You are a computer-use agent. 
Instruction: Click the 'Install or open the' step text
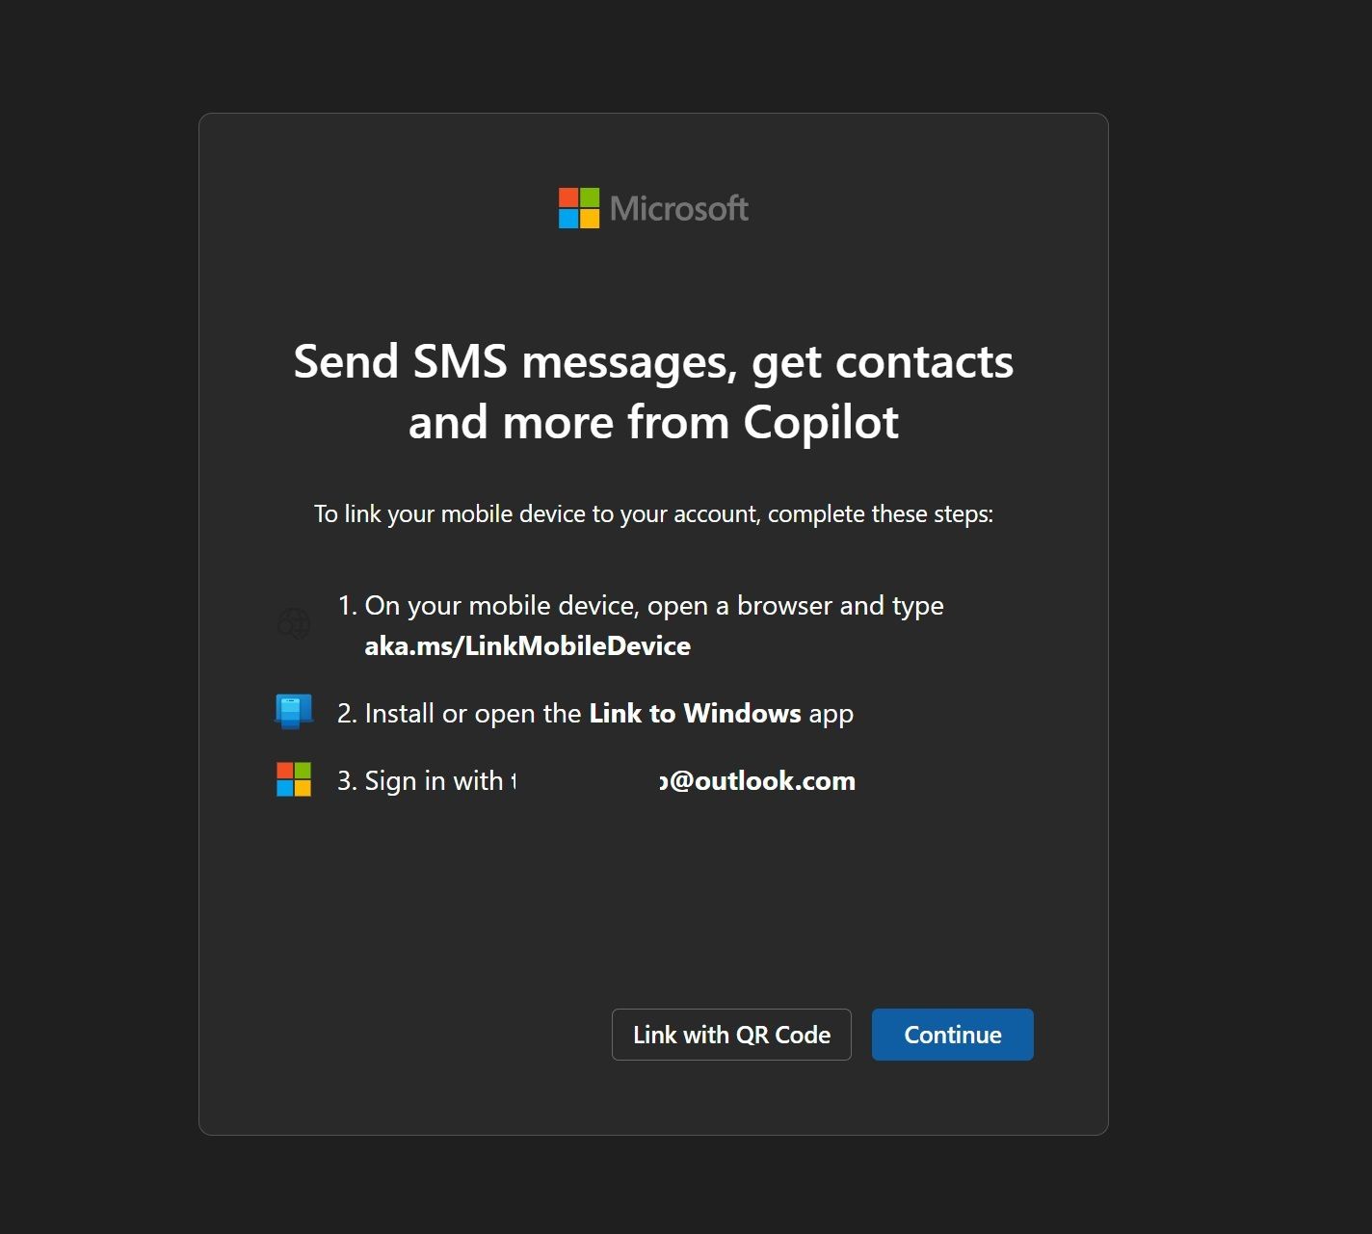click(x=473, y=713)
